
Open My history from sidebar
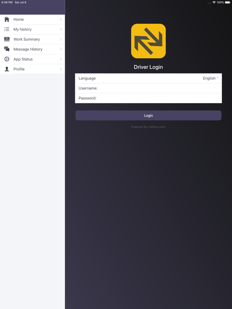click(32, 29)
